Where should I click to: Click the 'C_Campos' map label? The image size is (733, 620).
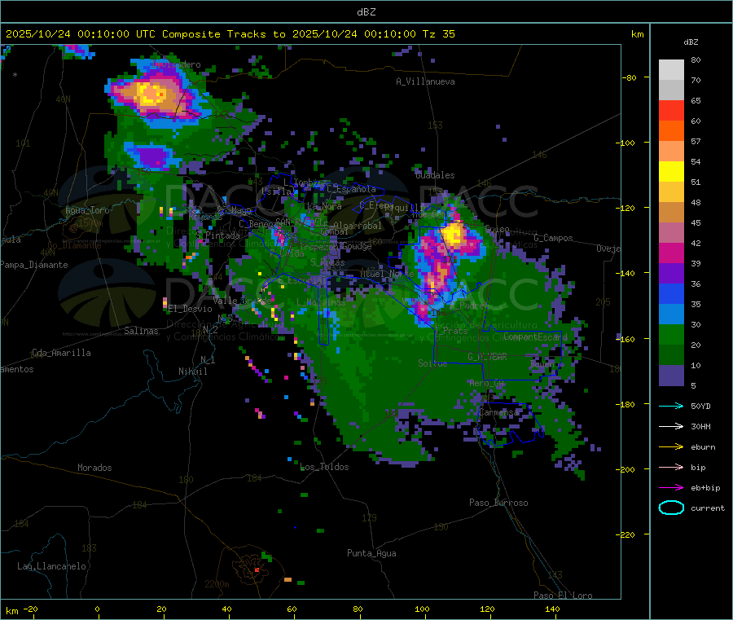pos(553,238)
